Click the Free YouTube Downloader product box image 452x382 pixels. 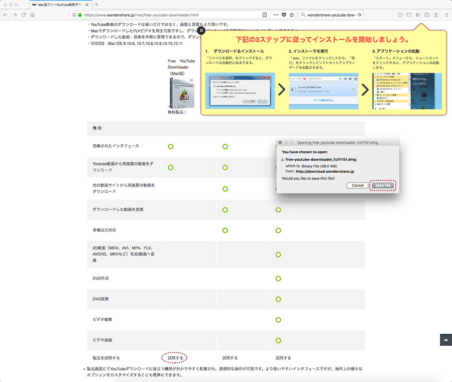[181, 93]
